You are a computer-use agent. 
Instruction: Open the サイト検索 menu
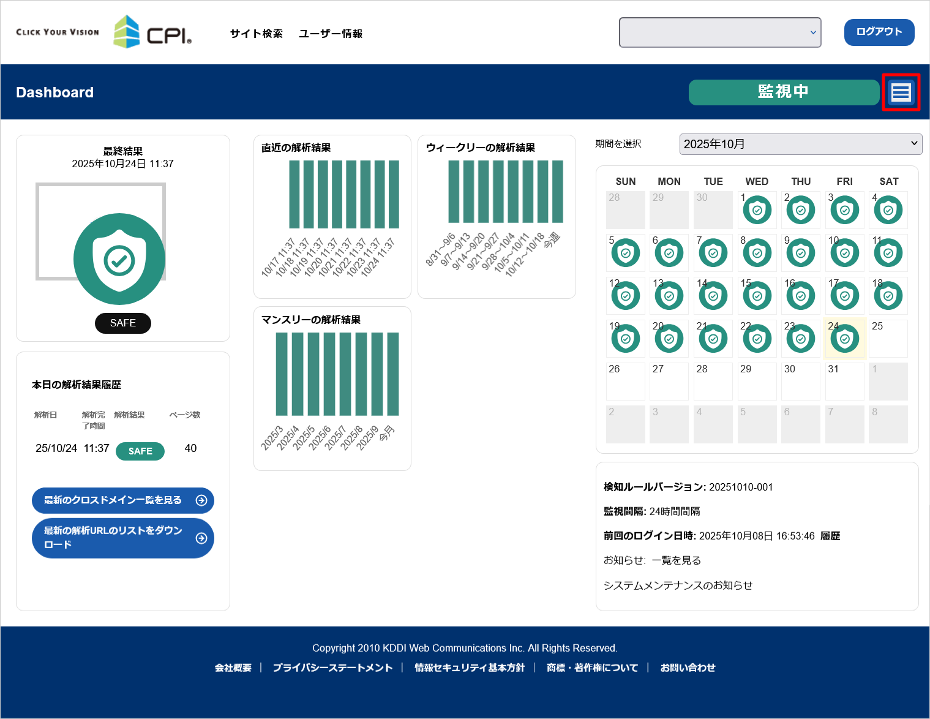point(256,34)
